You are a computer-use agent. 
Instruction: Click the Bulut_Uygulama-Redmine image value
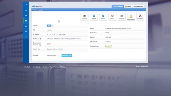pyautogui.click(x=55, y=49)
